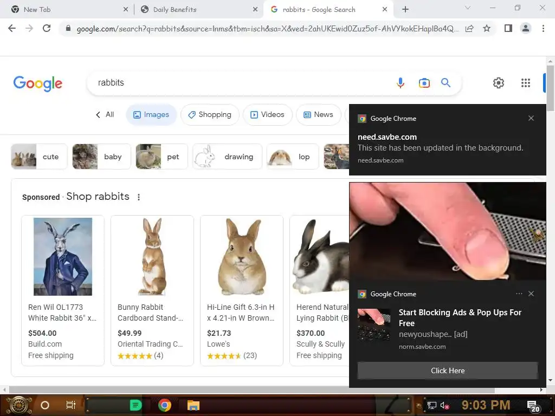Open Oriental Trading seller link
555x416 pixels.
coord(150,344)
